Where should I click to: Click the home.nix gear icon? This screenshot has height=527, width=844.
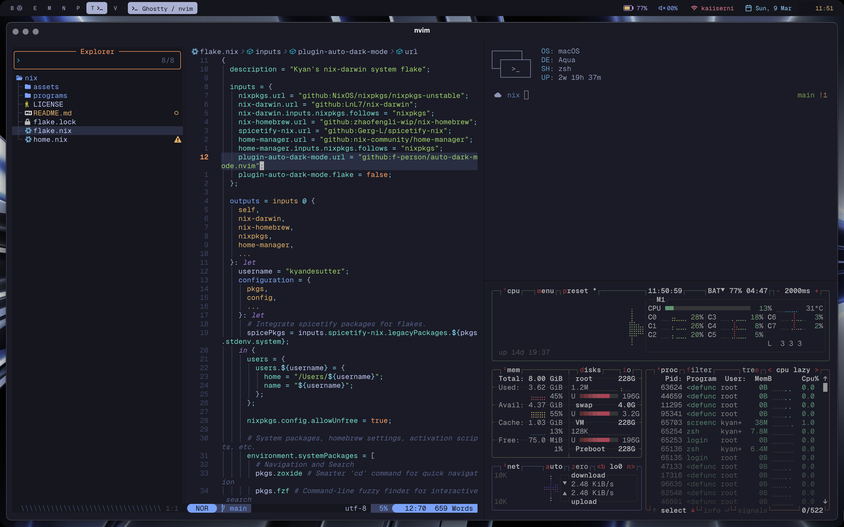(28, 140)
